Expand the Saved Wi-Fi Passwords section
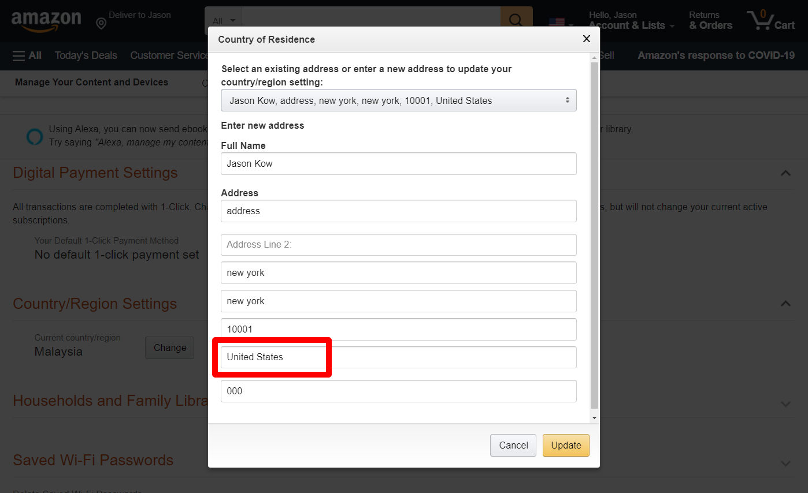This screenshot has width=808, height=493. (x=785, y=463)
